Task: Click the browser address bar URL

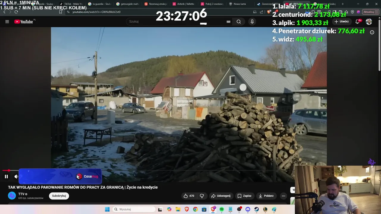Action: (x=96, y=12)
